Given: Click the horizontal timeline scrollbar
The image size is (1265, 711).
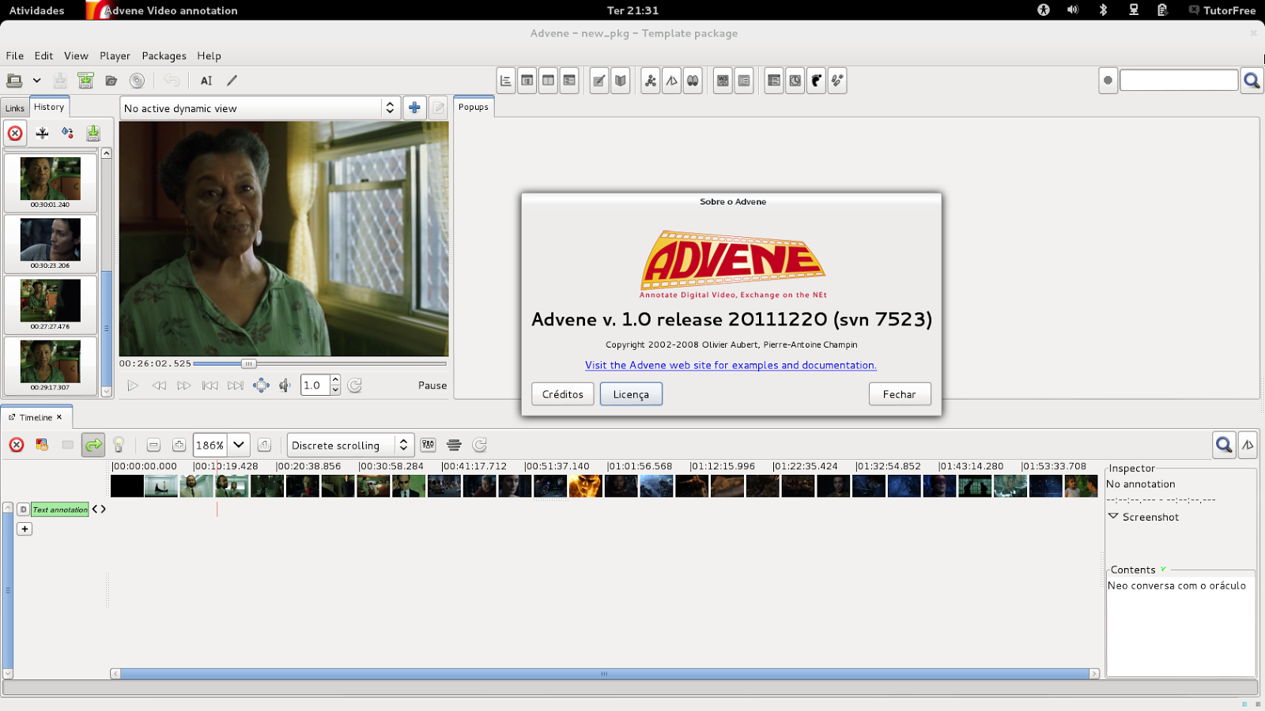Looking at the screenshot, I should point(605,674).
